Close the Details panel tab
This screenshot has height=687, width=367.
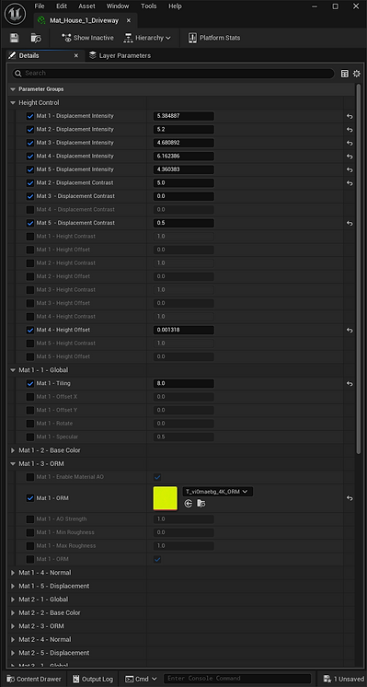point(76,55)
